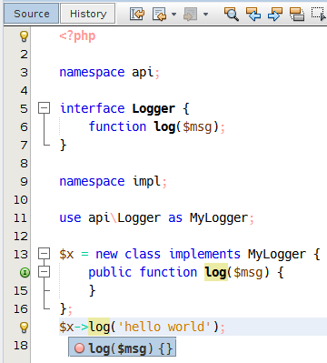
Task: Click line number 11 in gutter
Action: [20, 218]
